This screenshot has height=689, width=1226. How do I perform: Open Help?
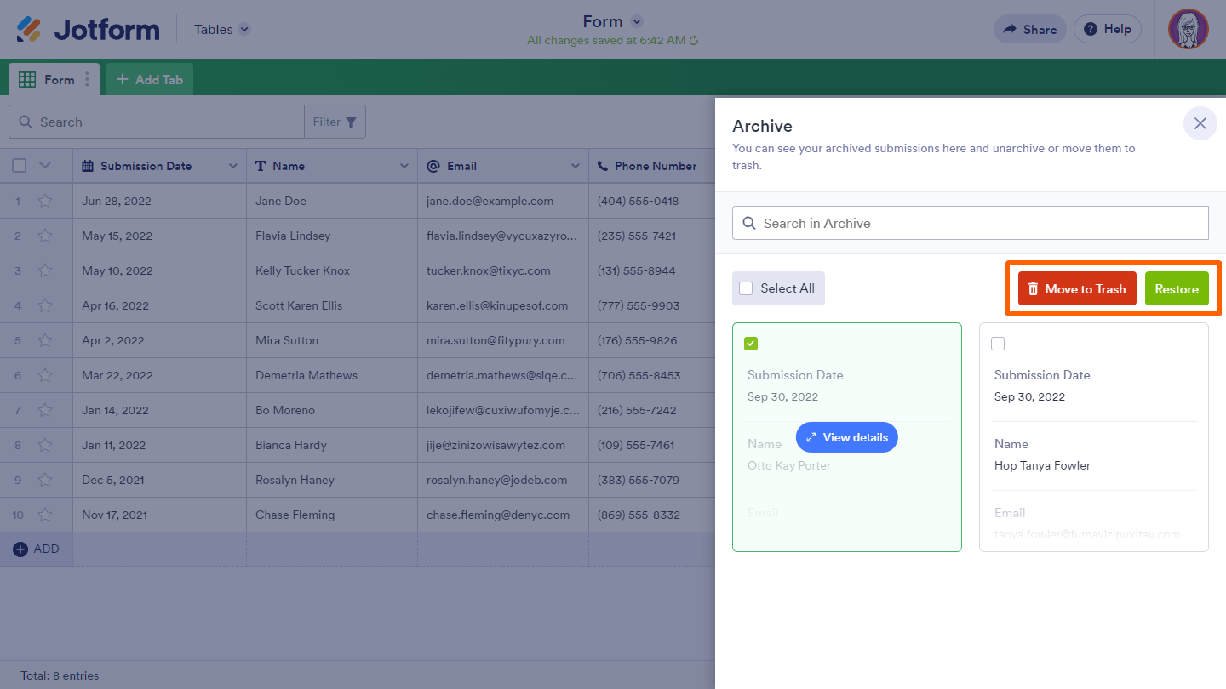1108,29
